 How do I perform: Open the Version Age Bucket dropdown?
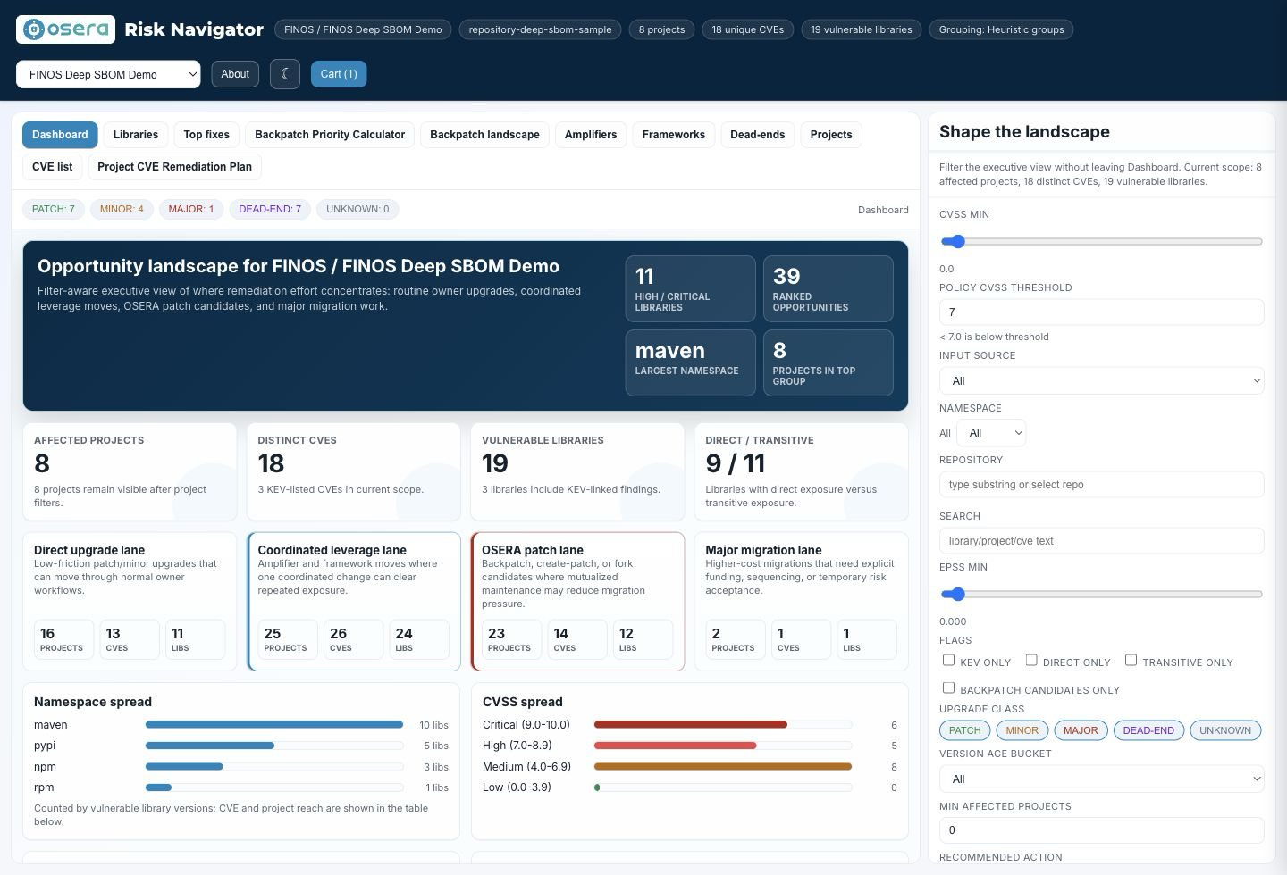tap(1101, 779)
